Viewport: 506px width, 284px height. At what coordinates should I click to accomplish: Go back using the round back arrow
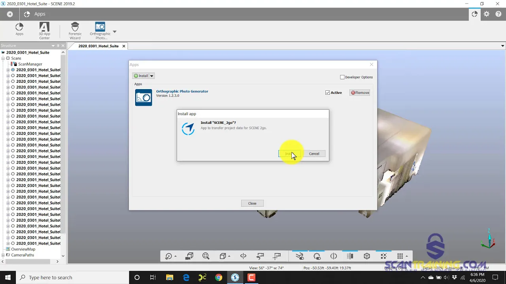10,14
